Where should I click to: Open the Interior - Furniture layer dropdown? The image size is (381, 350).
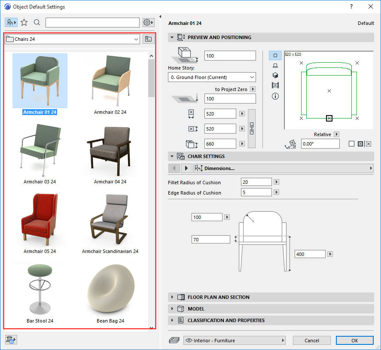pos(235,341)
